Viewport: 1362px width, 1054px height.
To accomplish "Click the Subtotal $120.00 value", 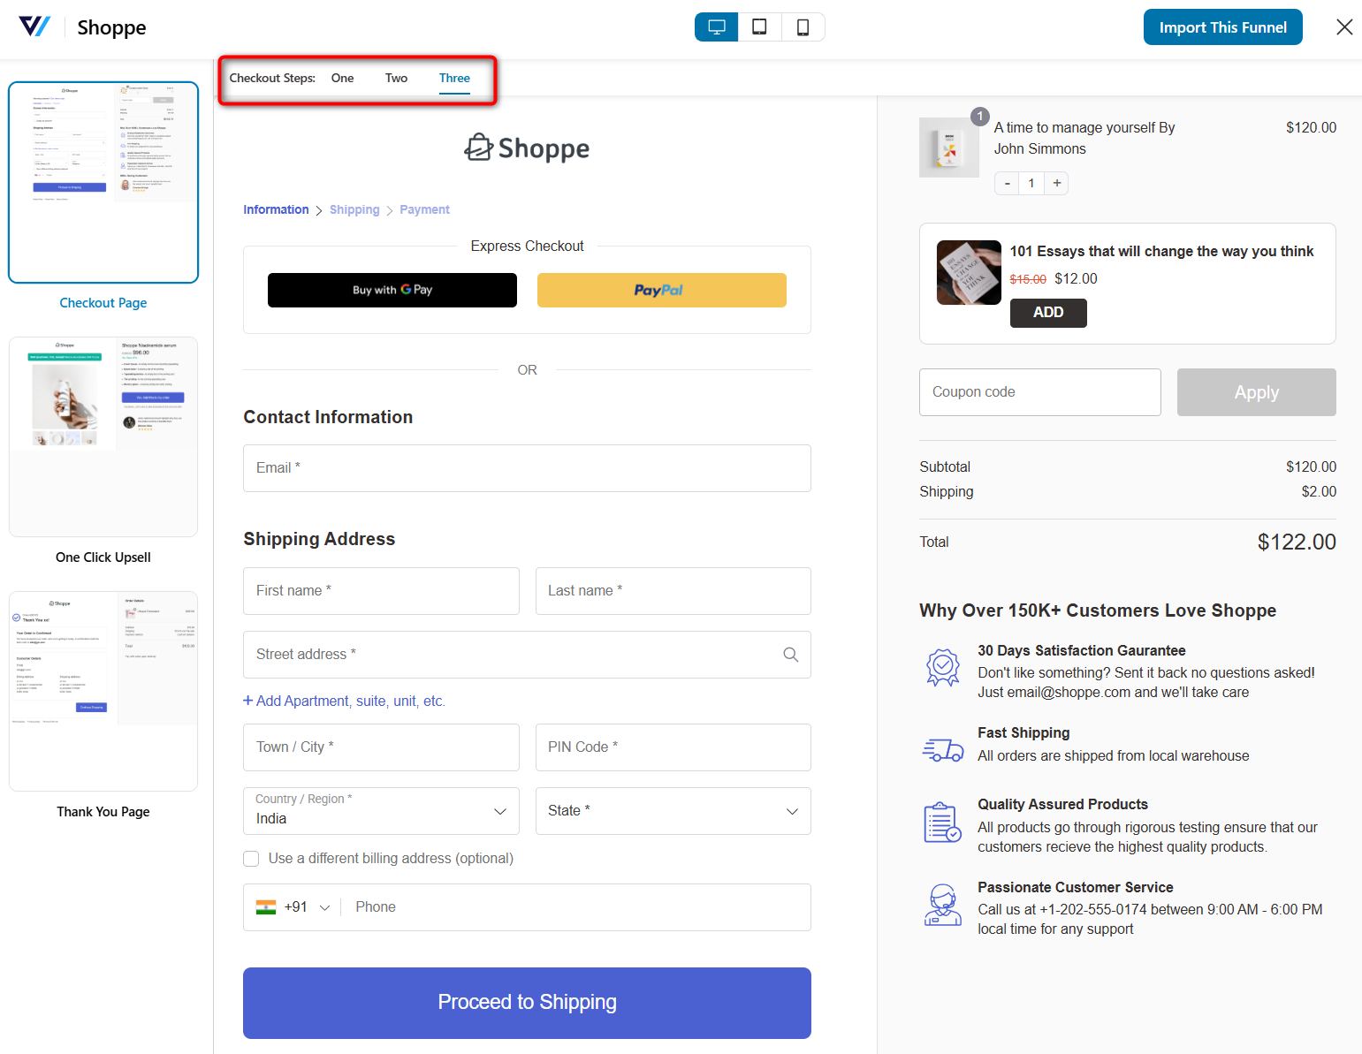I will click(x=1311, y=466).
